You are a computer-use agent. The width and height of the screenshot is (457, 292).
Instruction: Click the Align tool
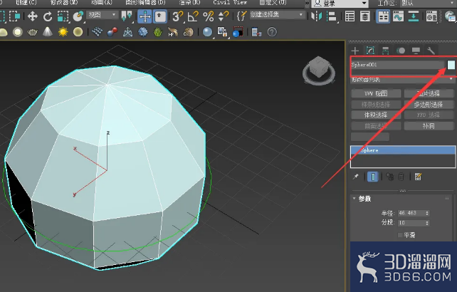pos(332,16)
